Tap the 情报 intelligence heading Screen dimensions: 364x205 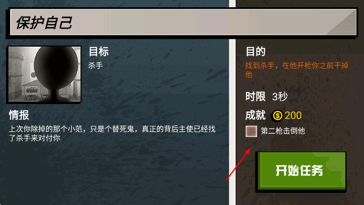coord(19,115)
